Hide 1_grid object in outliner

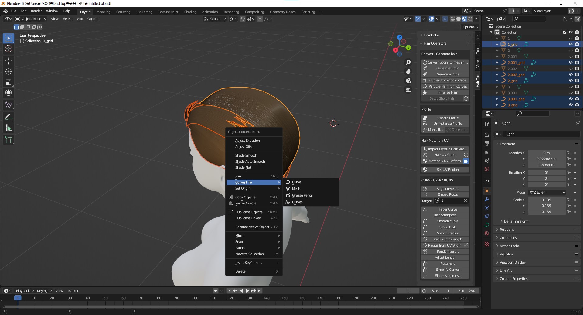(571, 44)
